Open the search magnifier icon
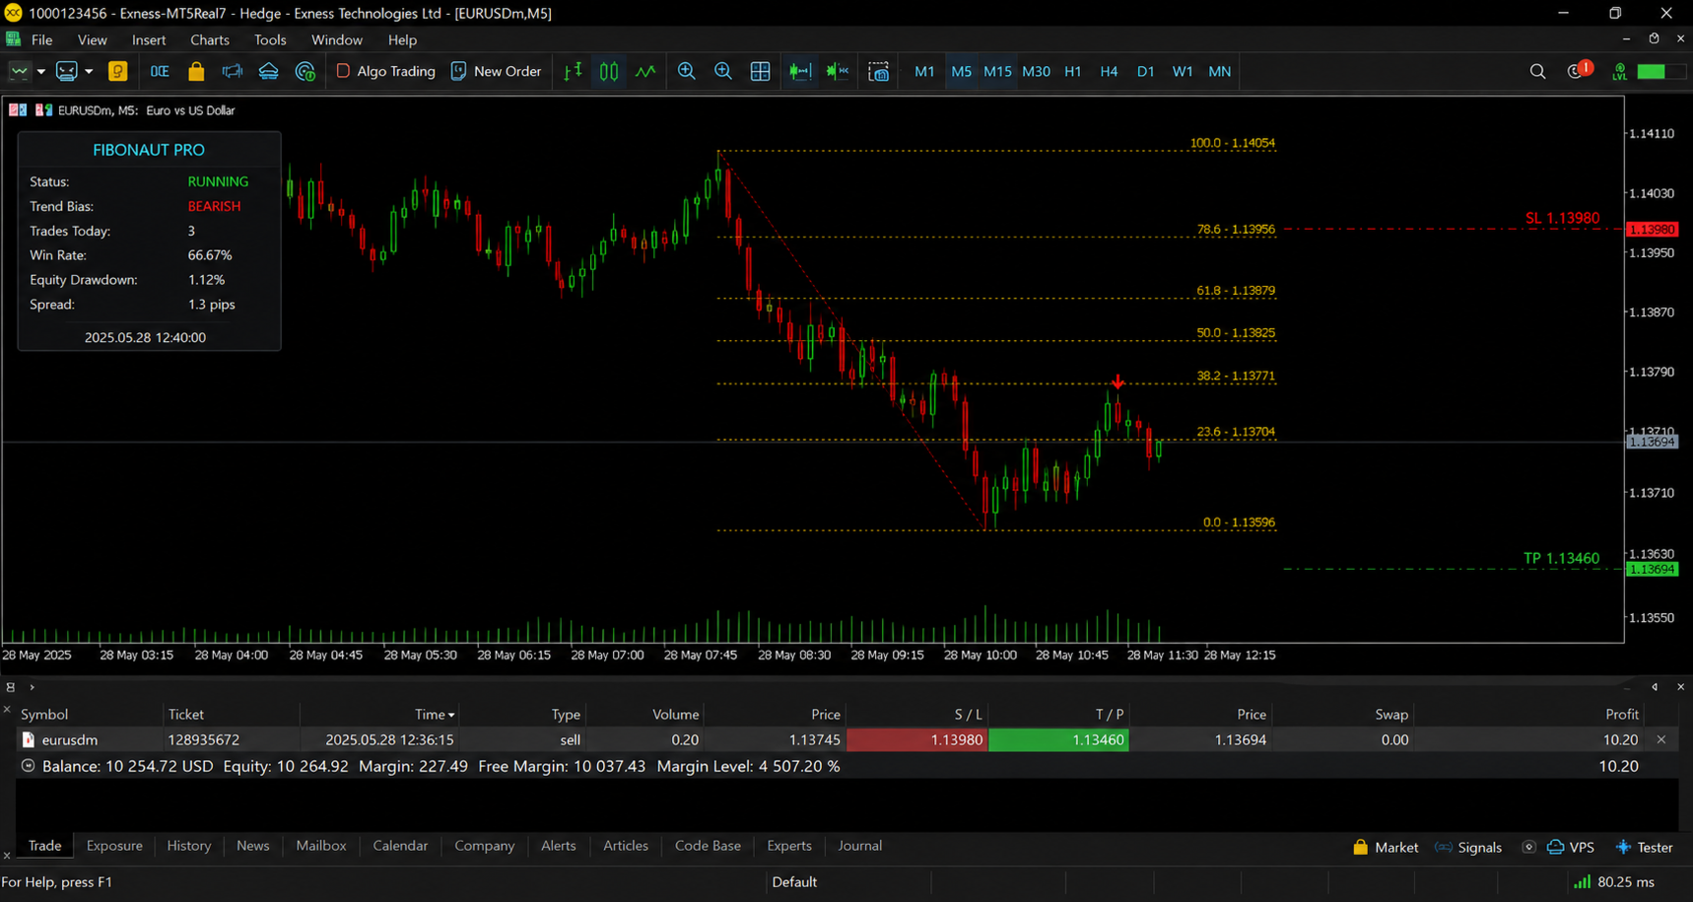The width and height of the screenshot is (1693, 902). pos(1537,71)
